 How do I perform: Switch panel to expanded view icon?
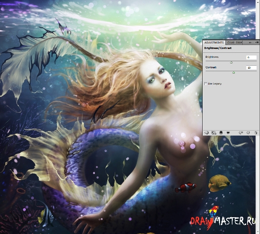(214, 133)
